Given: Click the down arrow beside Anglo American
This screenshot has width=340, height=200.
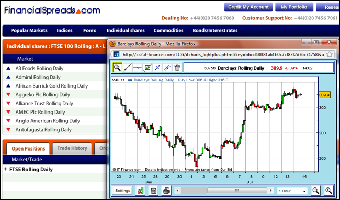Looking at the screenshot, I should tap(8, 121).
